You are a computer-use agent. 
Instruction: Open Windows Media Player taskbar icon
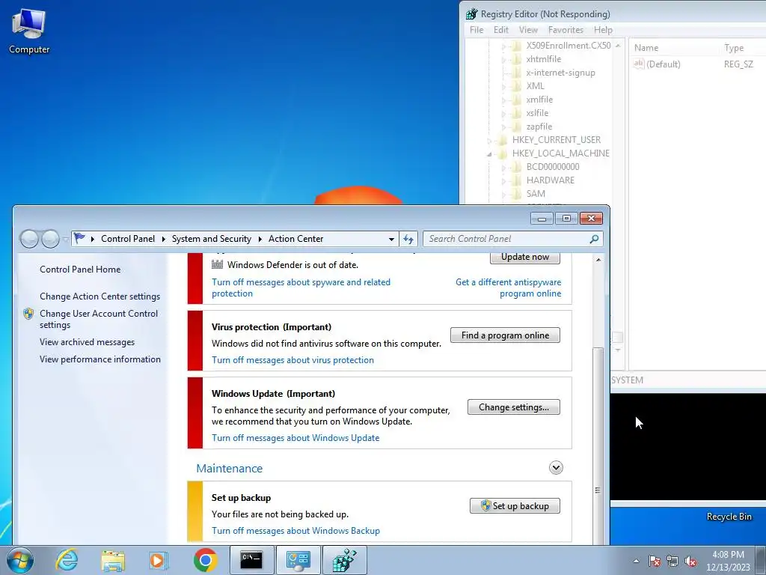(159, 560)
